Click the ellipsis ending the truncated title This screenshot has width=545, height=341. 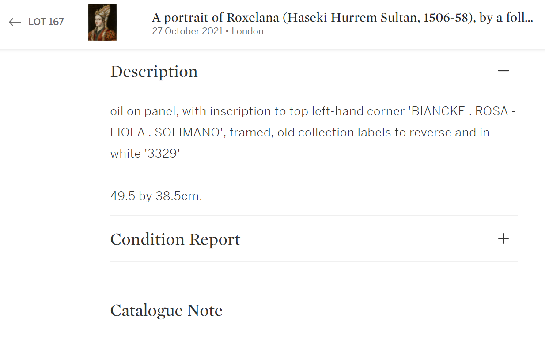[x=528, y=18]
